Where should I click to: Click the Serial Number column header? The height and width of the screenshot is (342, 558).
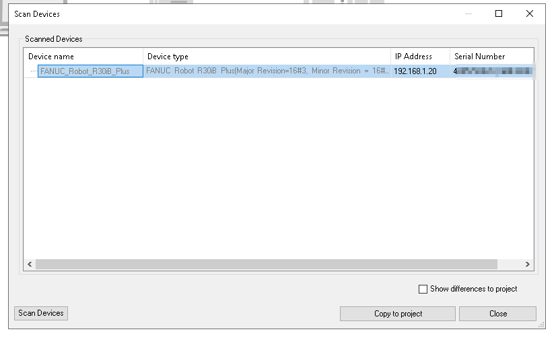tap(492, 57)
